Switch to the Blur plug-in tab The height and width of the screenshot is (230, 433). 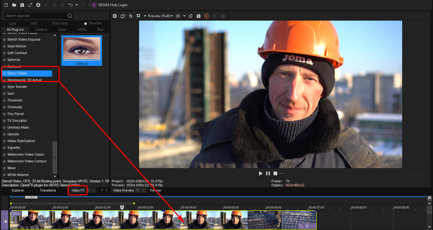click(101, 30)
